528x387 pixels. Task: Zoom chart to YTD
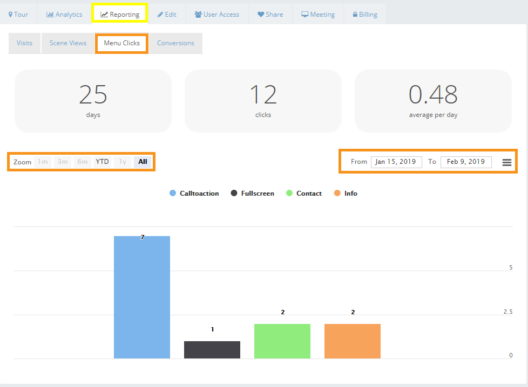point(103,162)
